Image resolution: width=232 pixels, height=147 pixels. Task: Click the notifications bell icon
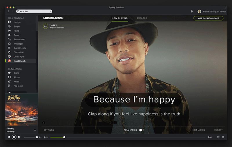tap(192, 11)
